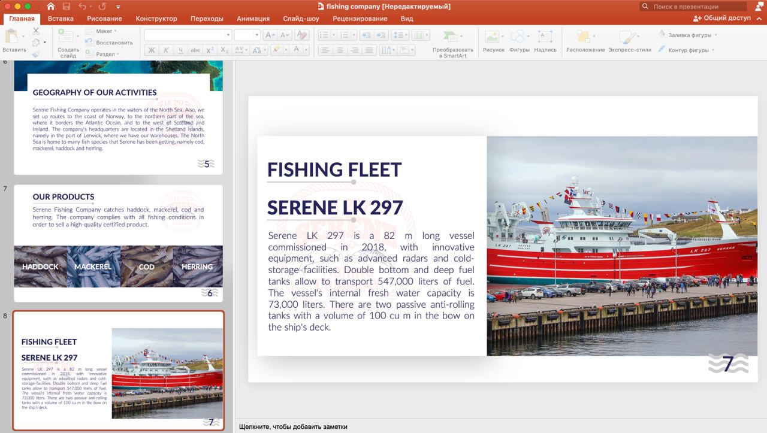Click the Восстановить reset button

click(x=110, y=43)
